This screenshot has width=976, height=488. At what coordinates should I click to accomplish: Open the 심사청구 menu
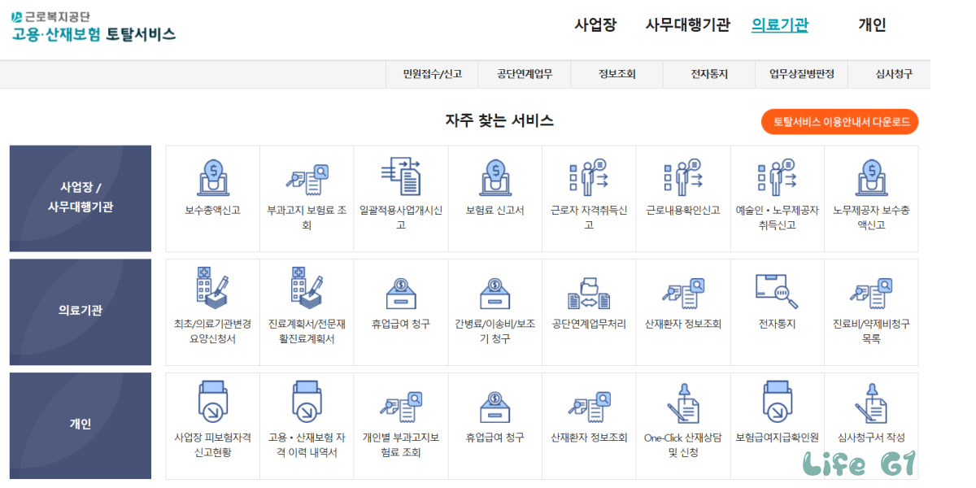[894, 74]
